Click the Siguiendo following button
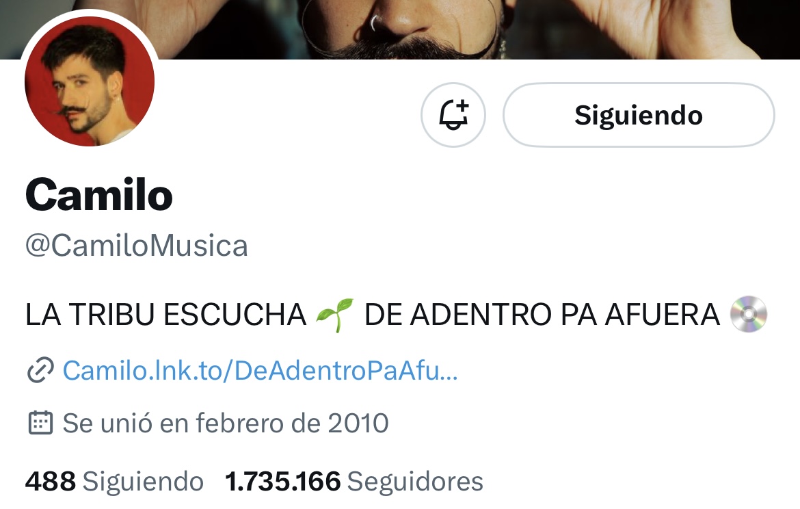 click(x=639, y=115)
